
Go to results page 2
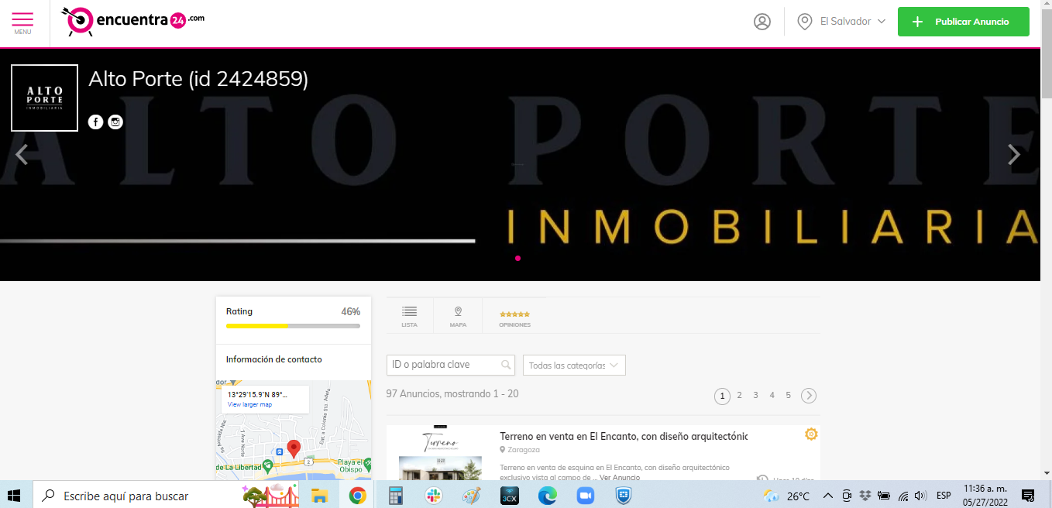point(739,395)
